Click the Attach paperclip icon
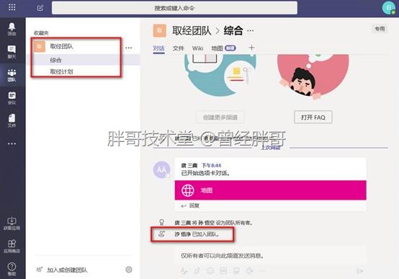 click(x=197, y=271)
